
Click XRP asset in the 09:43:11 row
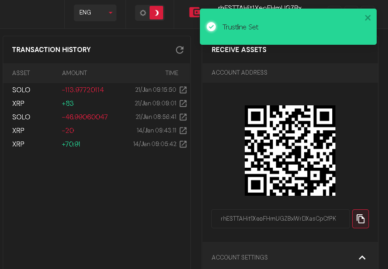18,131
